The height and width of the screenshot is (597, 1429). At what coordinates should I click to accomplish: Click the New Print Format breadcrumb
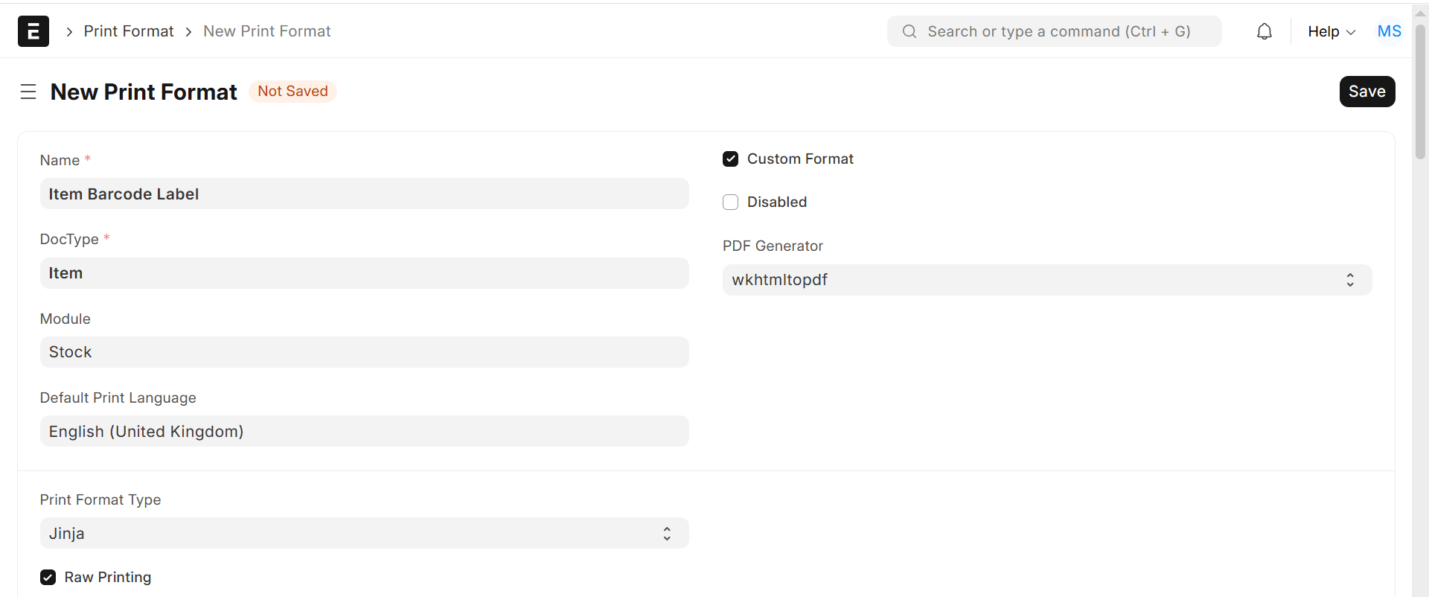coord(267,31)
